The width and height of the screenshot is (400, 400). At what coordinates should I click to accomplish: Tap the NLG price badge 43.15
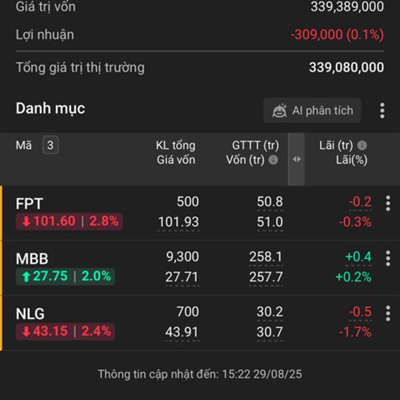click(65, 331)
